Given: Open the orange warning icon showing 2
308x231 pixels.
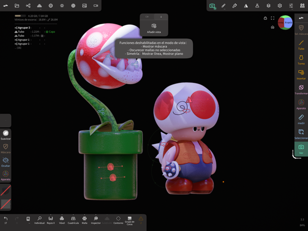Looking at the screenshot, I should pyautogui.click(x=141, y=220).
